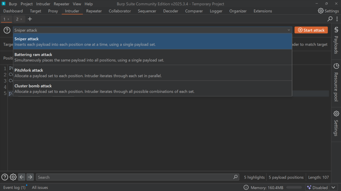Switch to the Dashboard tab
Screen dimensions: 341x191
(x=13, y=11)
